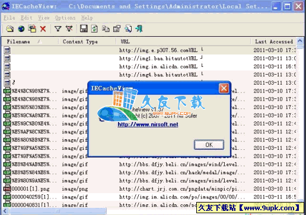Click the exit door toolbar icon
The image size is (306, 215).
click(x=139, y=29)
